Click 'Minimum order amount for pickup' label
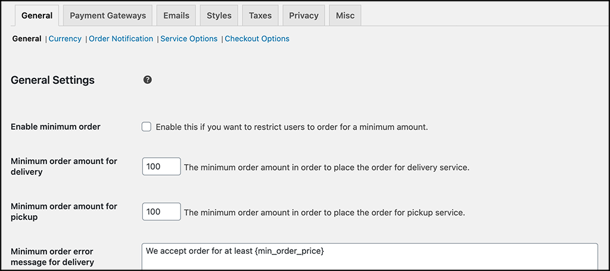Image resolution: width=610 pixels, height=271 pixels. [64, 212]
